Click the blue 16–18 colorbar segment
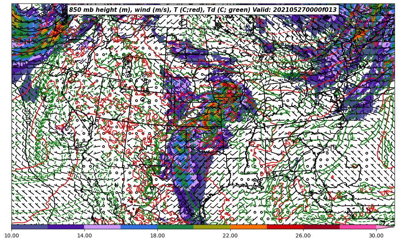This screenshot has width=398, height=242. pyautogui.click(x=139, y=227)
